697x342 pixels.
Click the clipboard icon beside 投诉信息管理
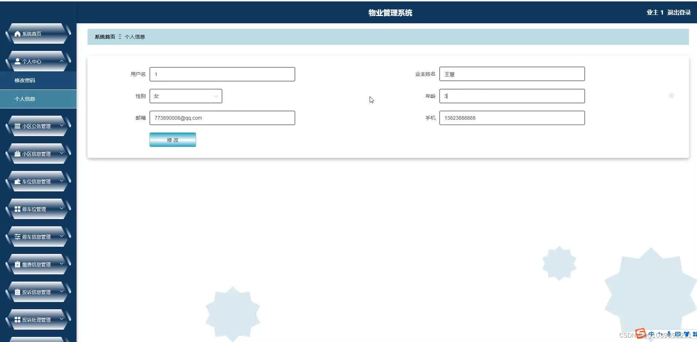click(x=17, y=292)
